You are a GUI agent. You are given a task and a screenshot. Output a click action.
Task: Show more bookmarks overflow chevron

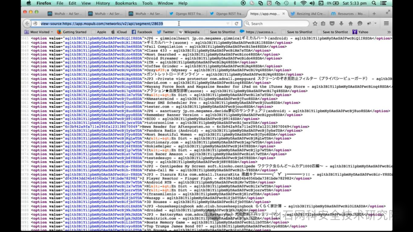click(x=389, y=32)
